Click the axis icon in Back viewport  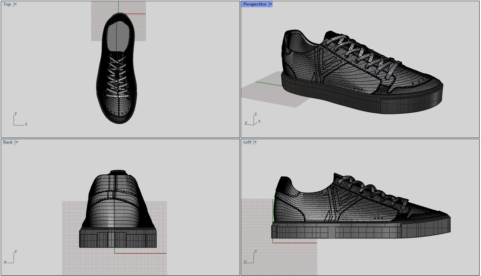tap(10, 257)
